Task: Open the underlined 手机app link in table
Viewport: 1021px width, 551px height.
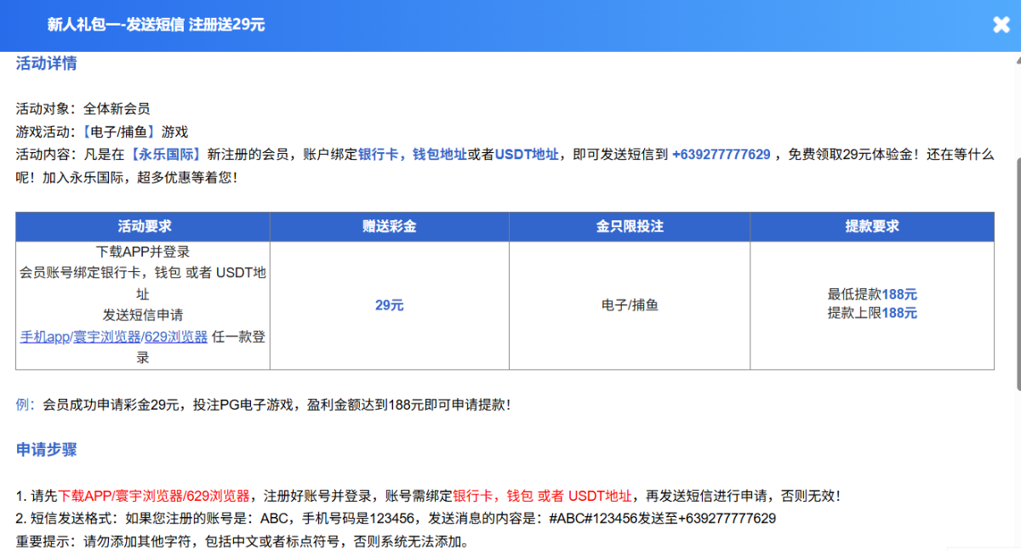Action: [x=44, y=337]
